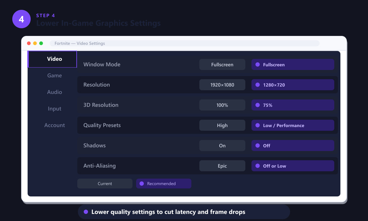
Task: Click current Window Mode value Fullscreen
Action: click(x=222, y=64)
